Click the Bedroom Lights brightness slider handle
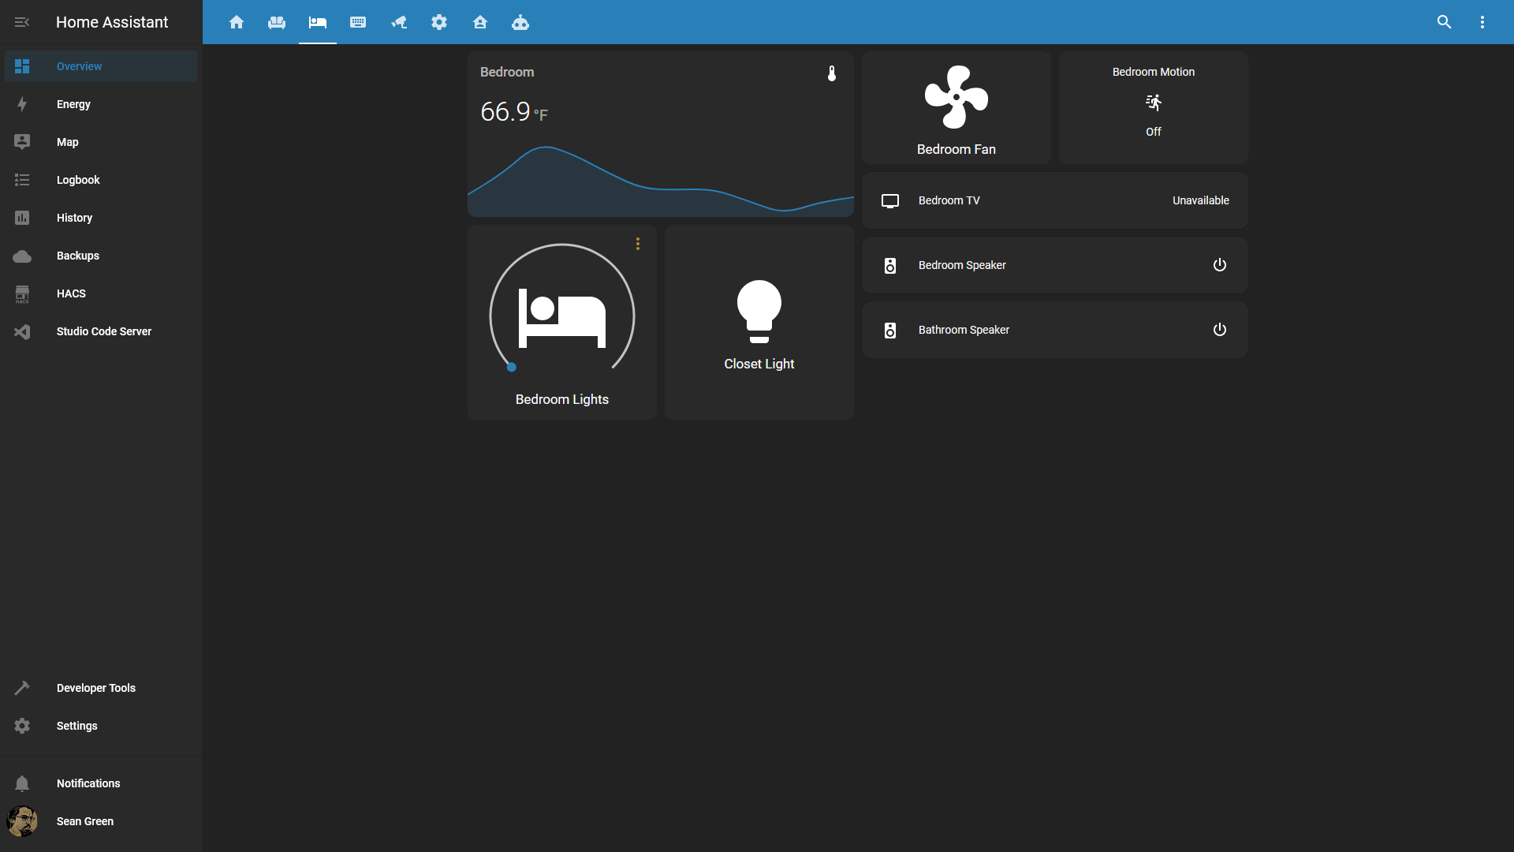Viewport: 1514px width, 852px height. tap(512, 367)
